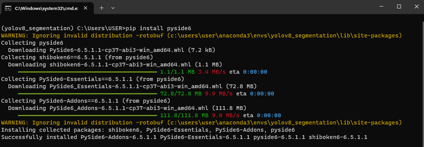Close the terminal window

416,7
